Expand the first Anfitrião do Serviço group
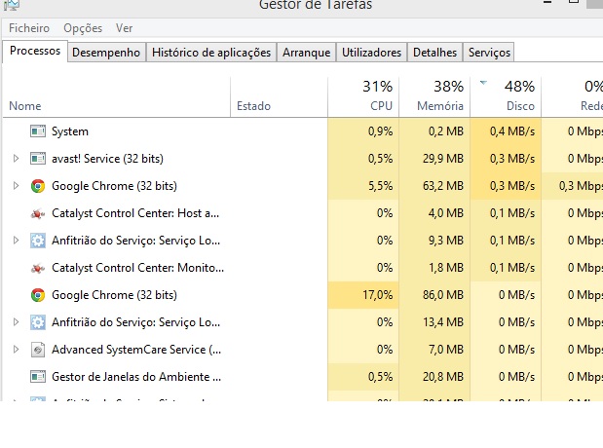The image size is (603, 448). [16, 241]
